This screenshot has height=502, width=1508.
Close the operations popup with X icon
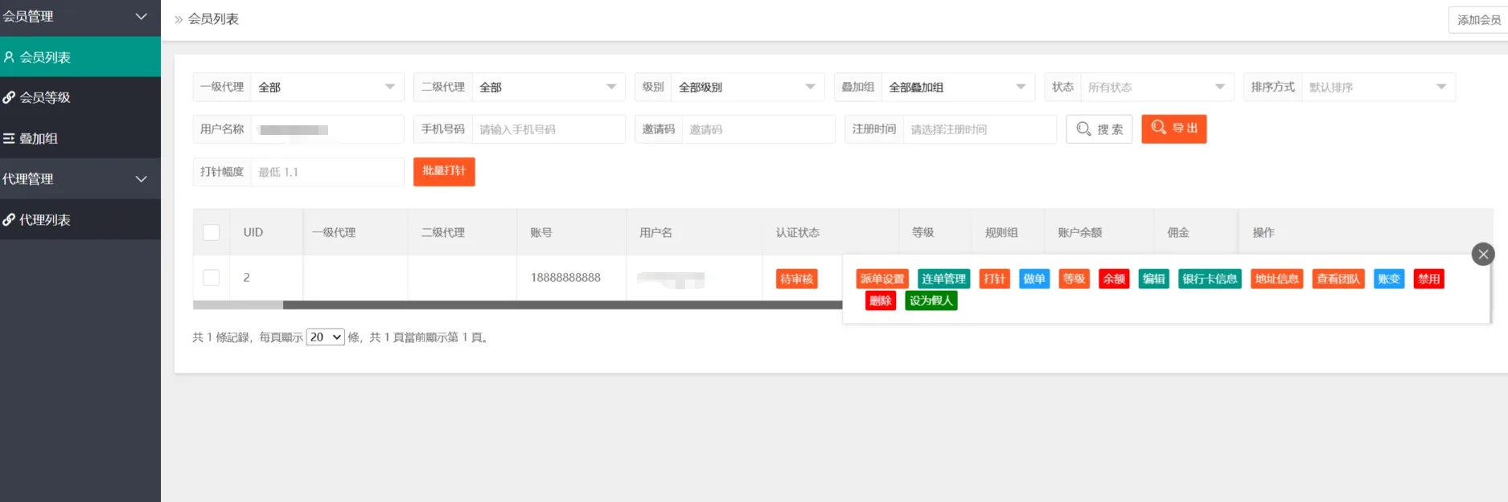point(1483,255)
